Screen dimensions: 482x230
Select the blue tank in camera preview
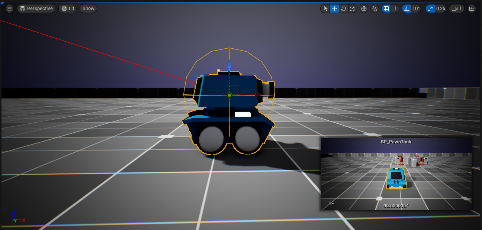[x=396, y=178]
